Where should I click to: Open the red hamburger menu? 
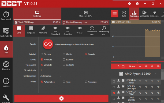(x=114, y=14)
